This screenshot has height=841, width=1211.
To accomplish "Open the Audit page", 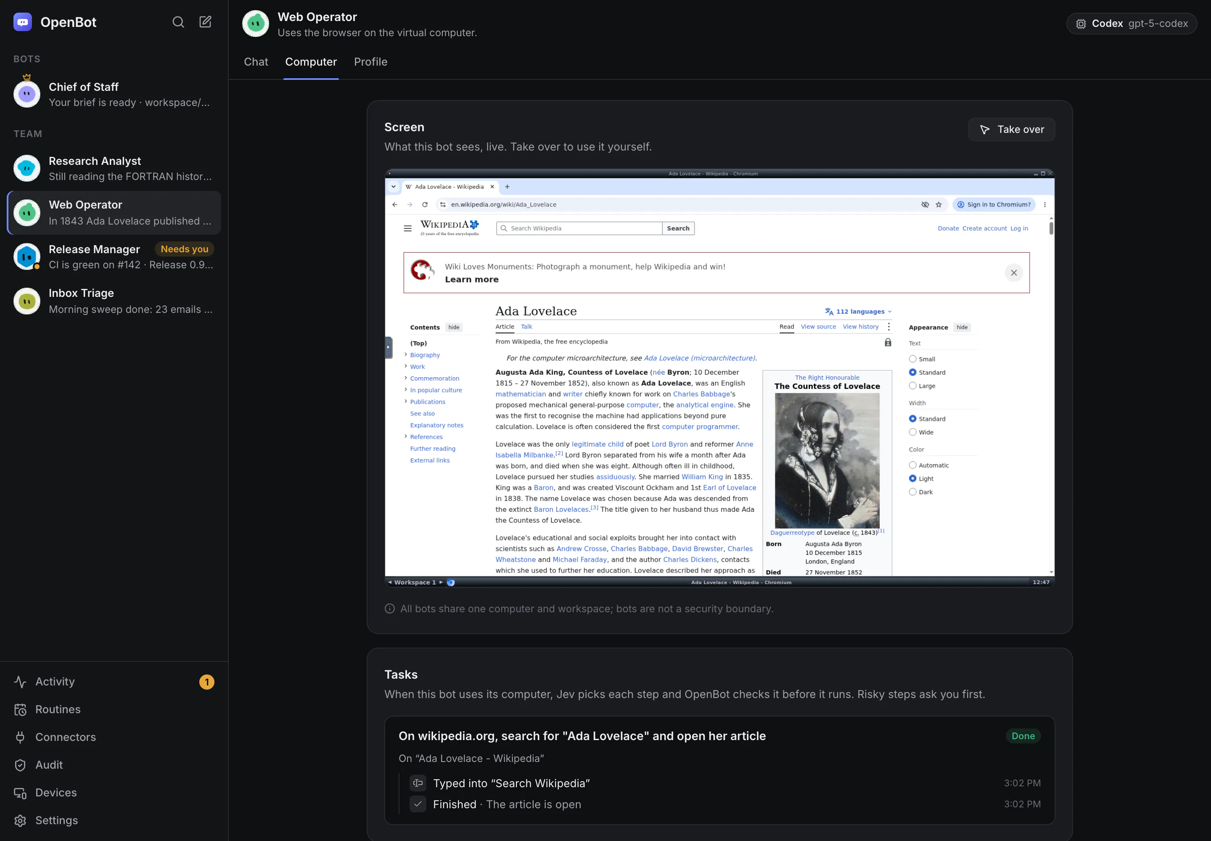I will (x=114, y=764).
